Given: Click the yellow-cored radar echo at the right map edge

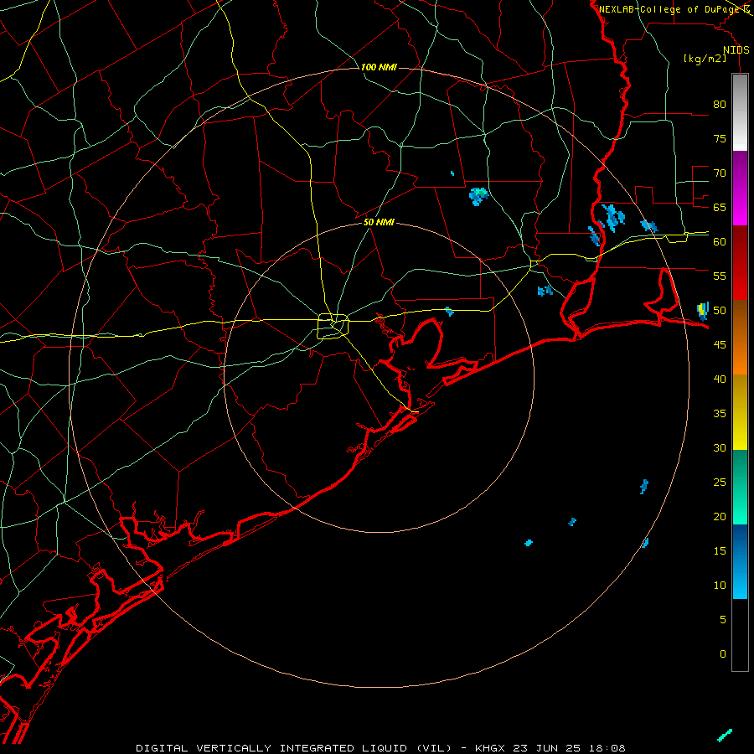Looking at the screenshot, I should tap(703, 311).
